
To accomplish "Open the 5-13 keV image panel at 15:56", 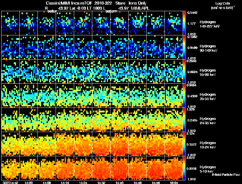I will click(x=156, y=168).
